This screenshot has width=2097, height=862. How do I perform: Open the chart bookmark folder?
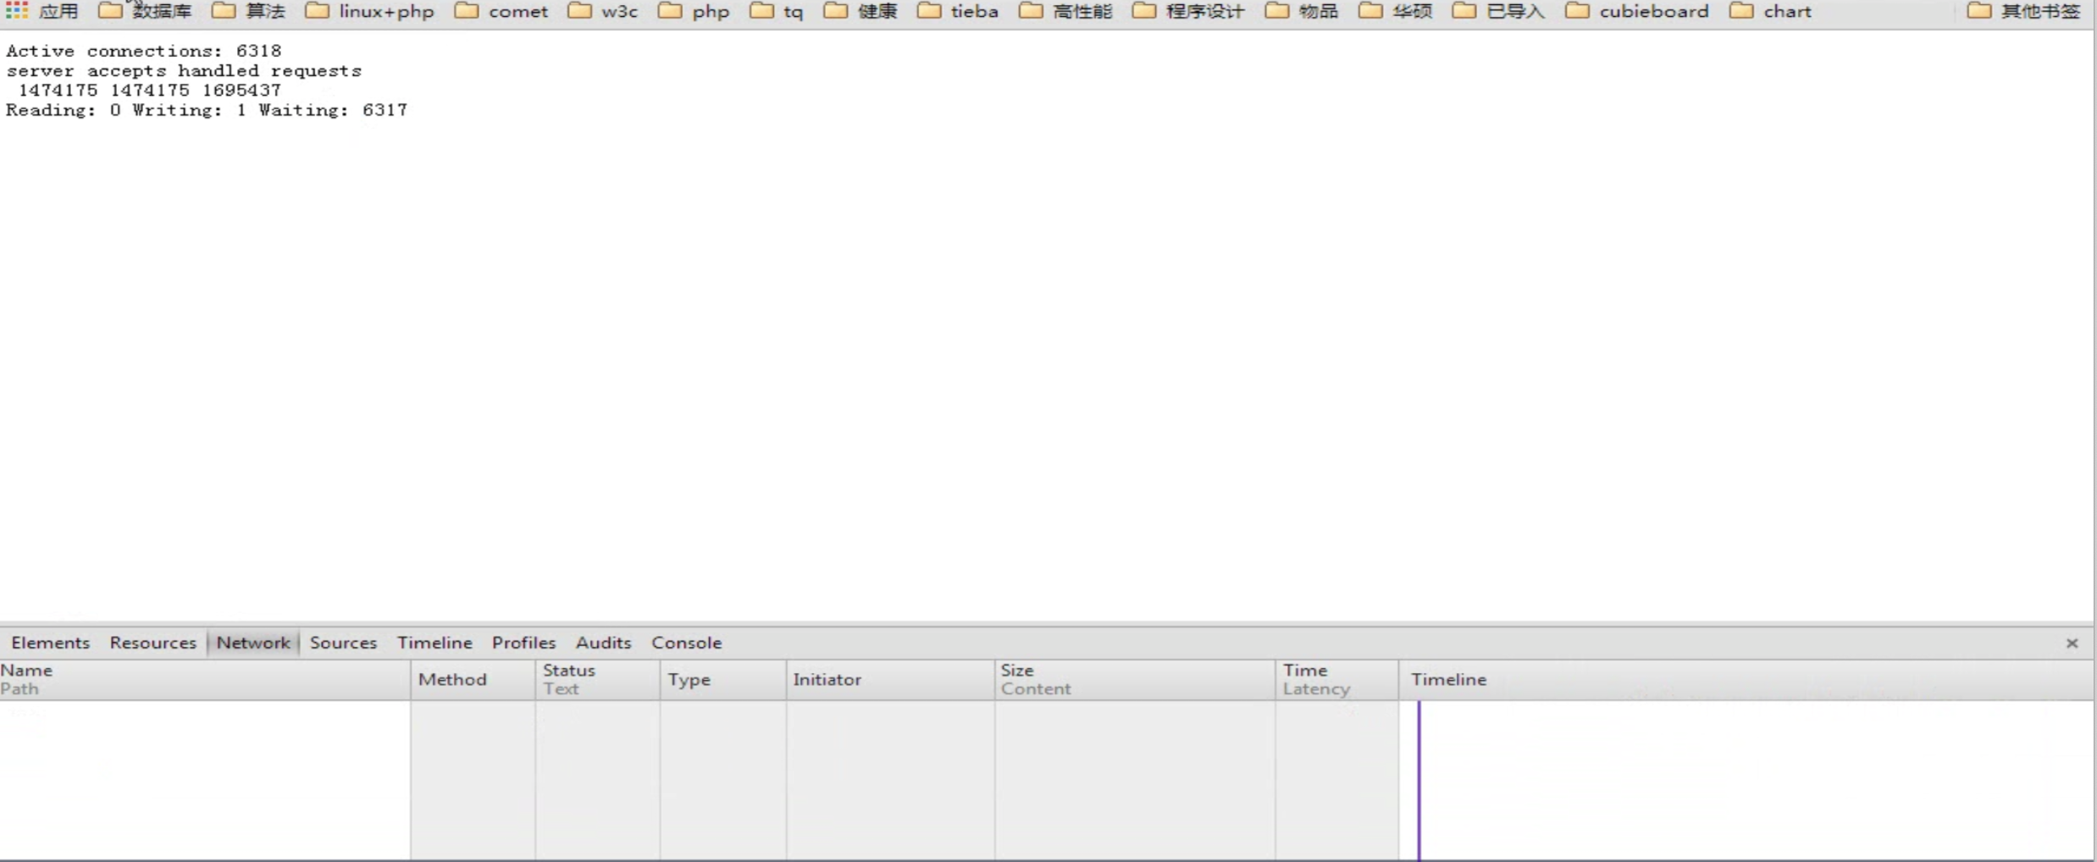[1771, 11]
